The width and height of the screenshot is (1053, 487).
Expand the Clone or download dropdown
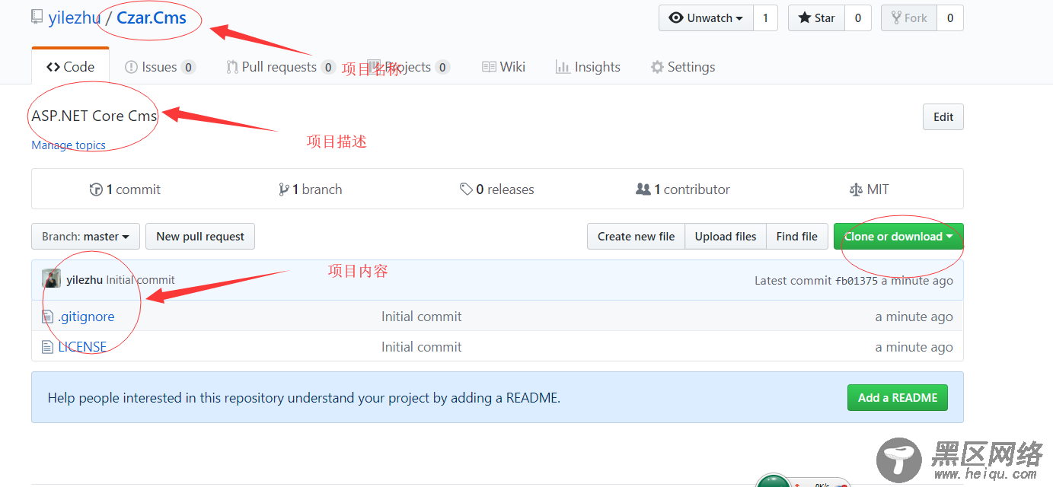pyautogui.click(x=898, y=237)
